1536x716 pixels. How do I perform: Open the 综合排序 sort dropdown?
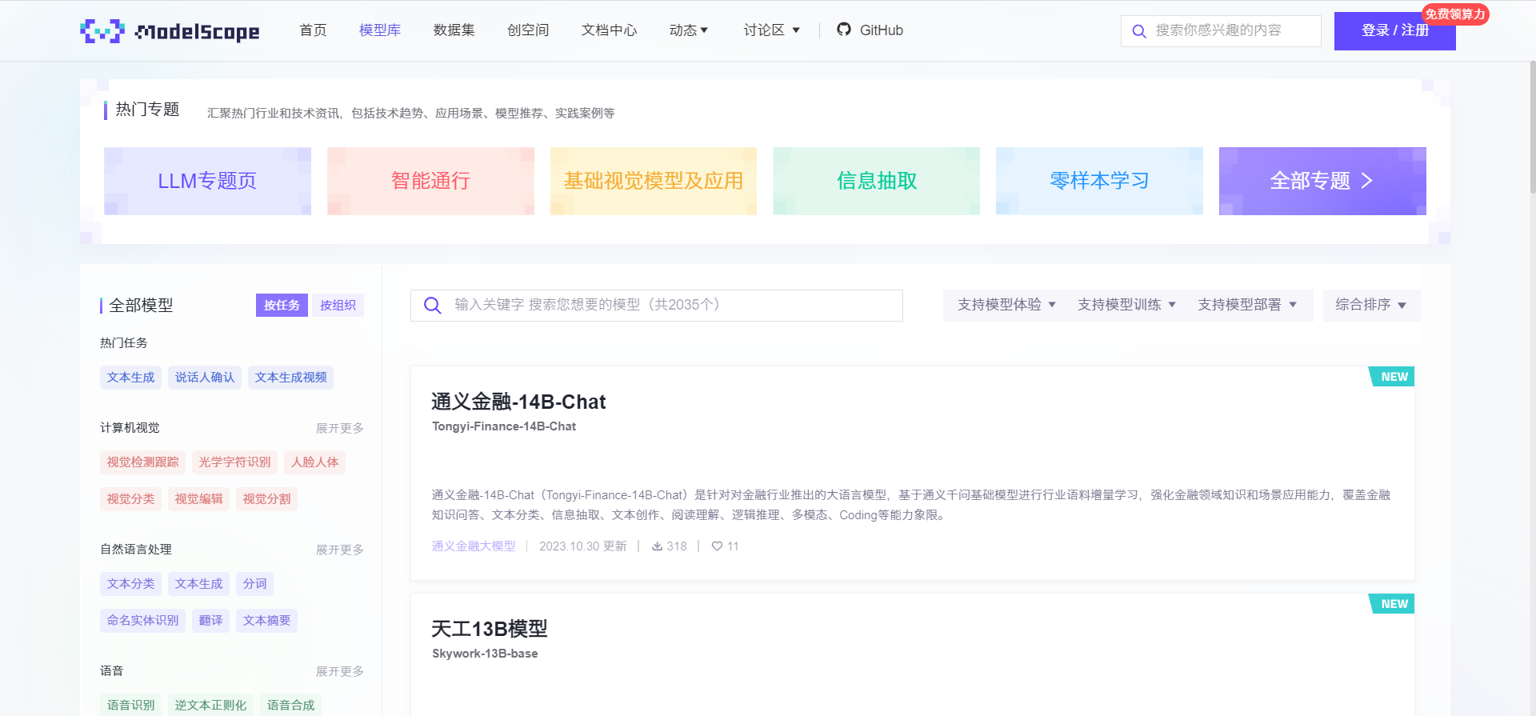point(1370,305)
